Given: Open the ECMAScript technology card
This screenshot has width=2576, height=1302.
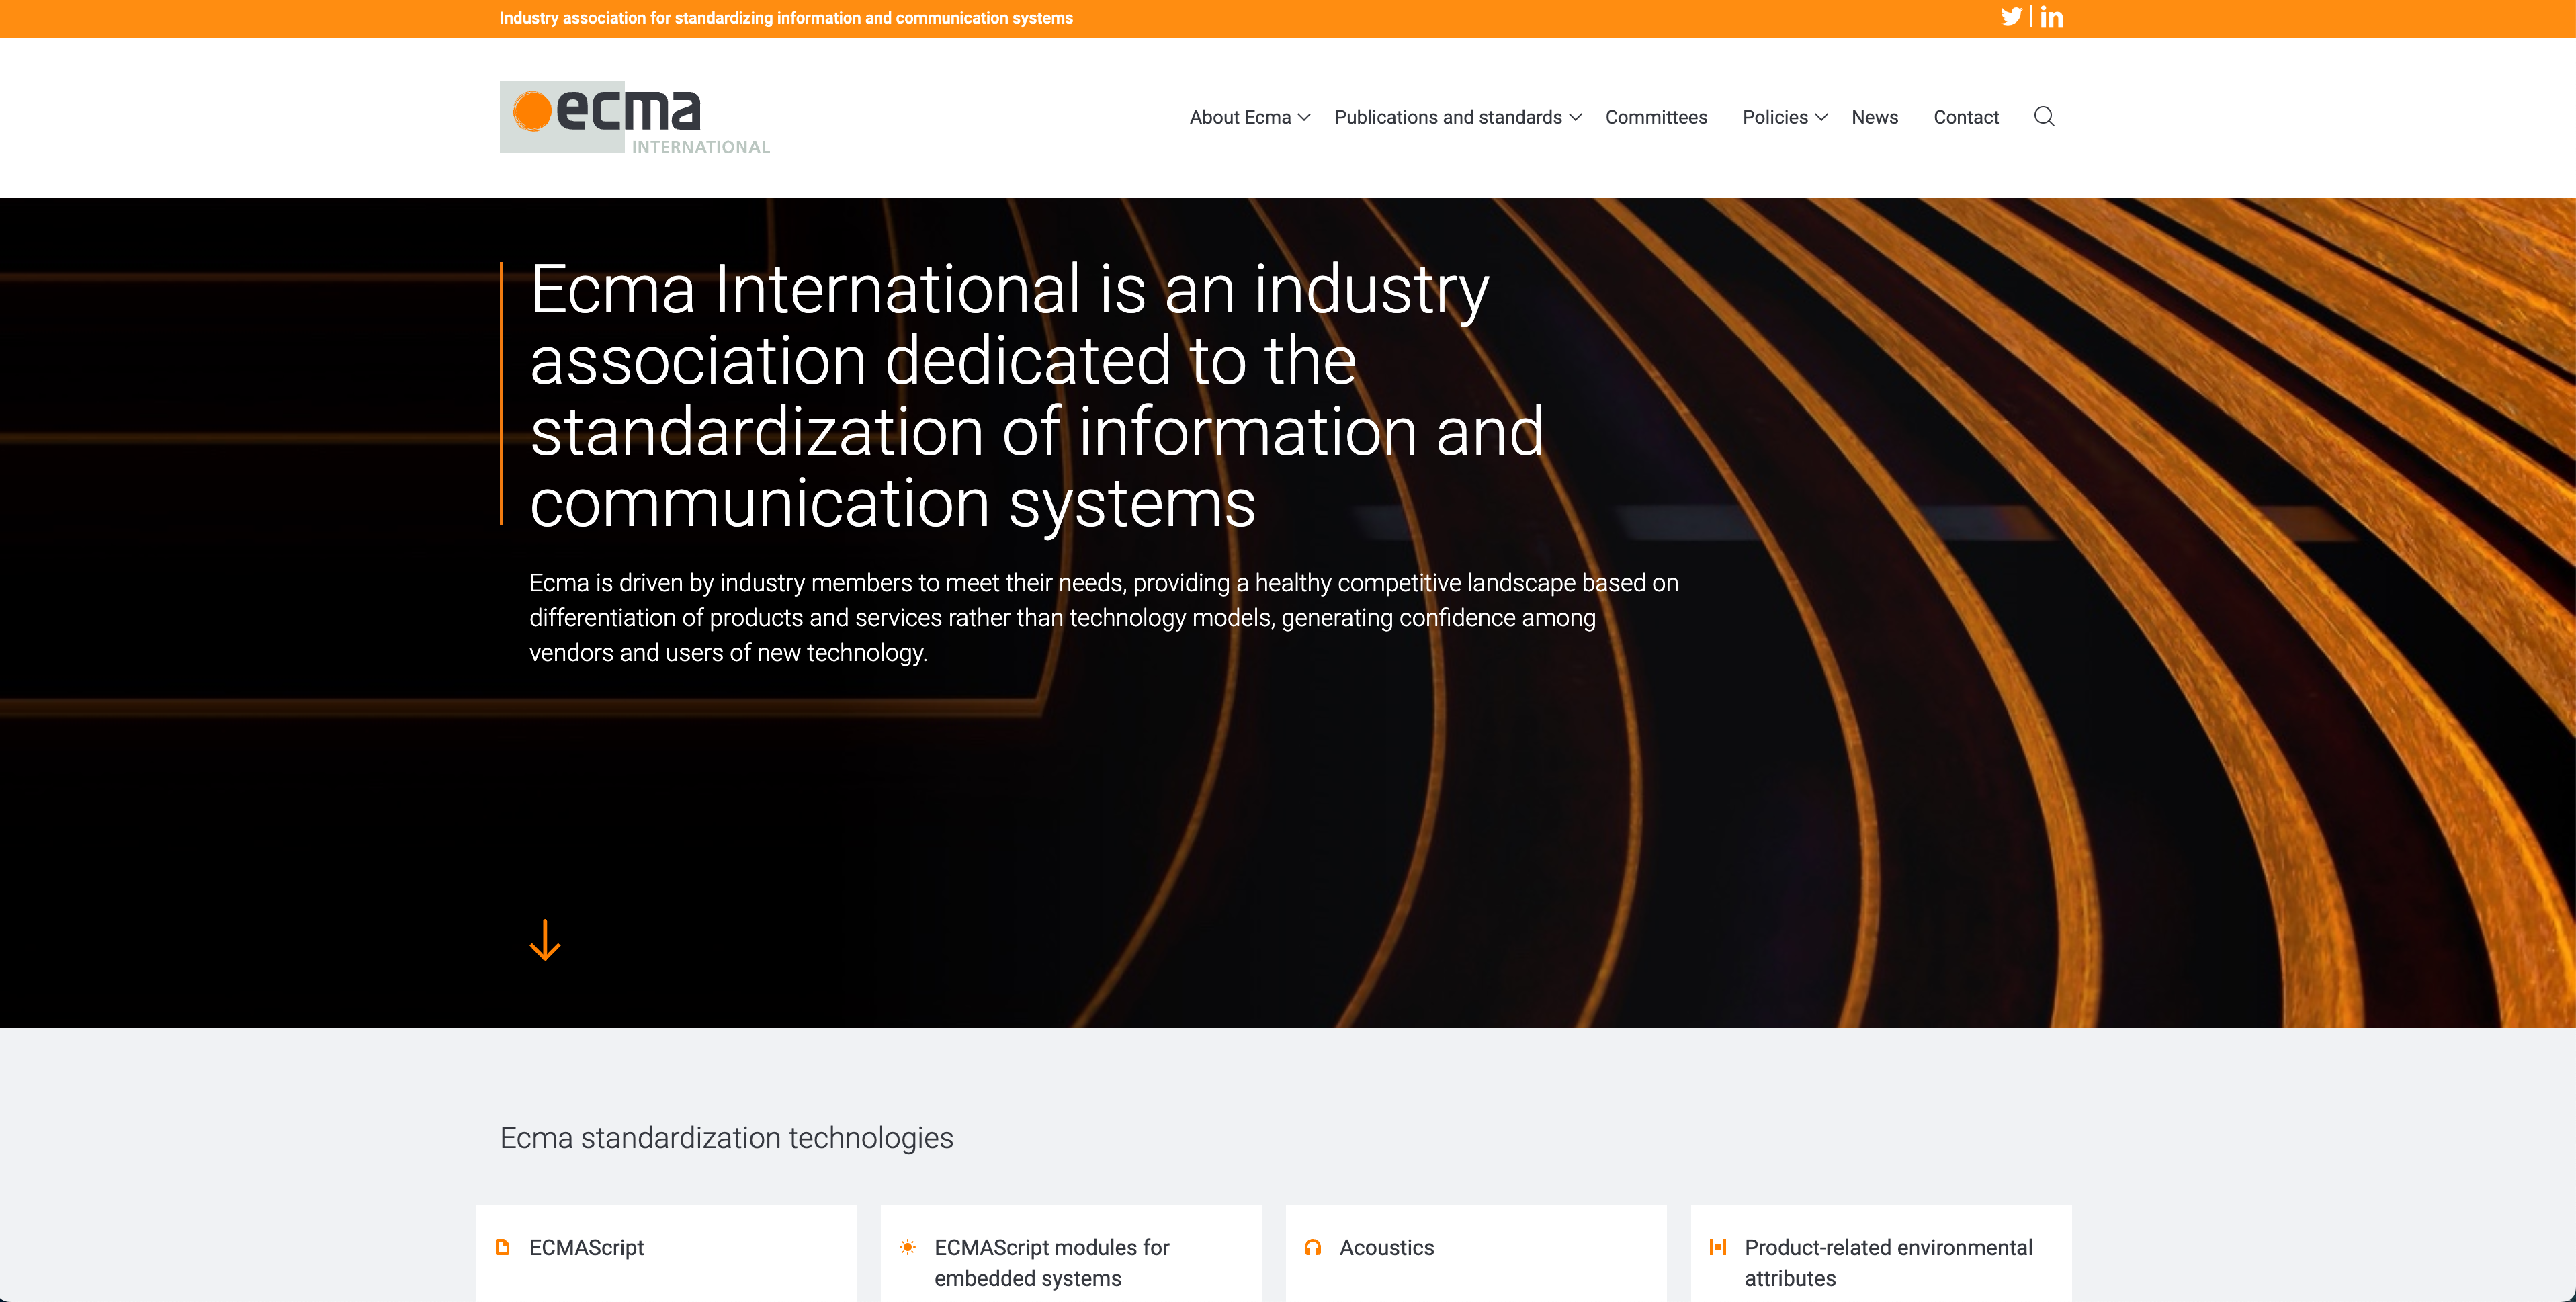Looking at the screenshot, I should [587, 1248].
